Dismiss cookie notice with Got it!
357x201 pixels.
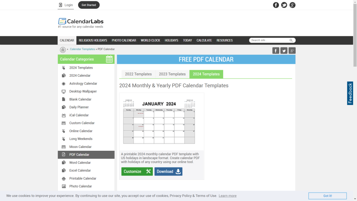click(327, 196)
